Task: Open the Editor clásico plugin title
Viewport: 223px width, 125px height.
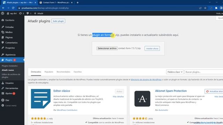Action: (x=62, y=91)
